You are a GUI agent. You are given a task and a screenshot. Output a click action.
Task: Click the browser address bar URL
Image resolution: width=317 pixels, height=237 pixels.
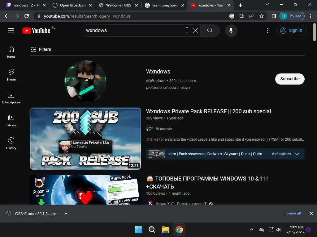pos(87,16)
